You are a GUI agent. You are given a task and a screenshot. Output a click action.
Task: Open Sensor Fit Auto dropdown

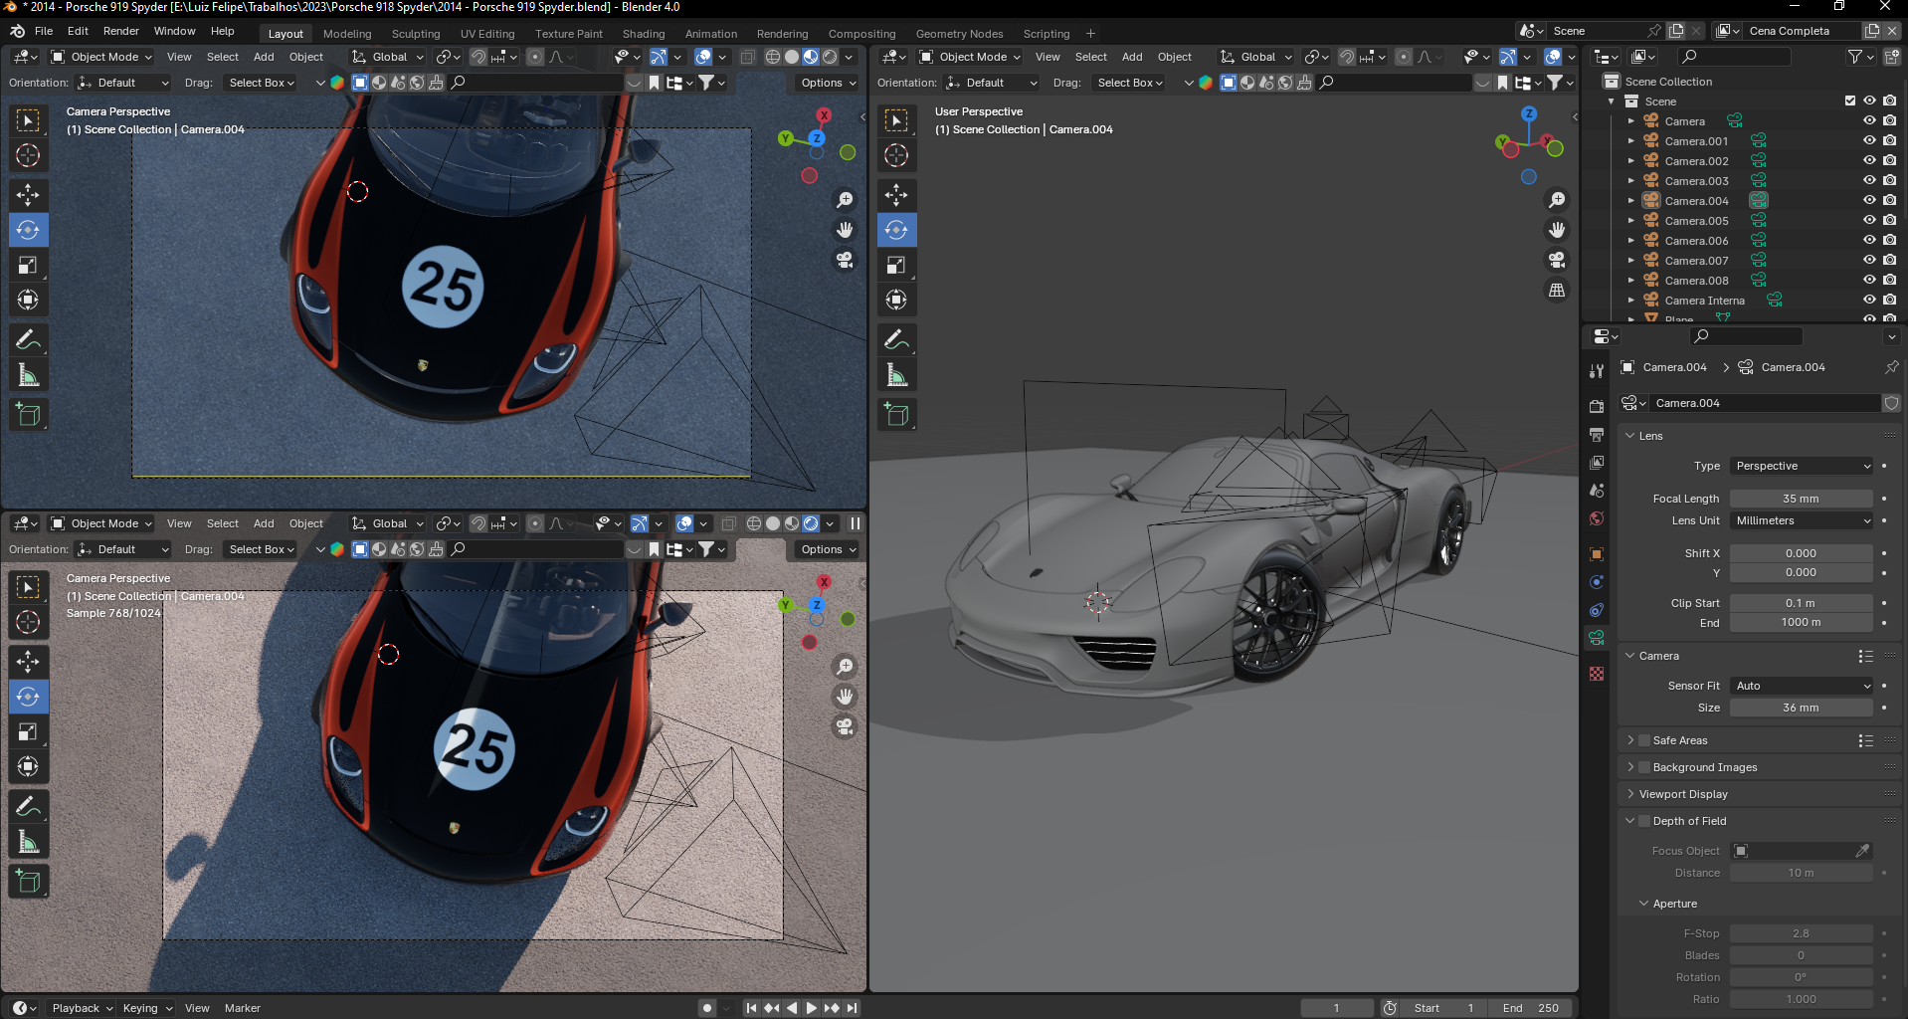point(1802,686)
